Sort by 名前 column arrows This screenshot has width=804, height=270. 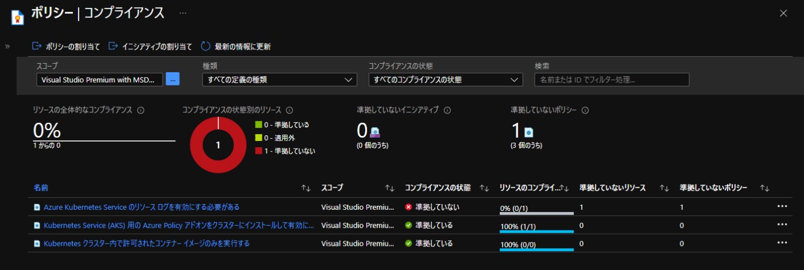(x=306, y=188)
